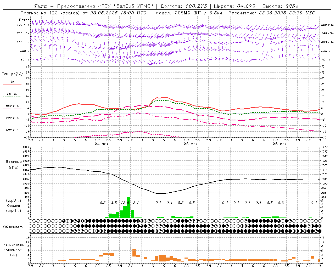Click the "Давление" pressure panel label
This screenshot has height=268, width=335.
[x=14, y=162]
